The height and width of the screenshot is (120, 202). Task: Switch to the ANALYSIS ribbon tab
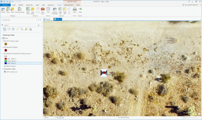click(x=29, y=5)
